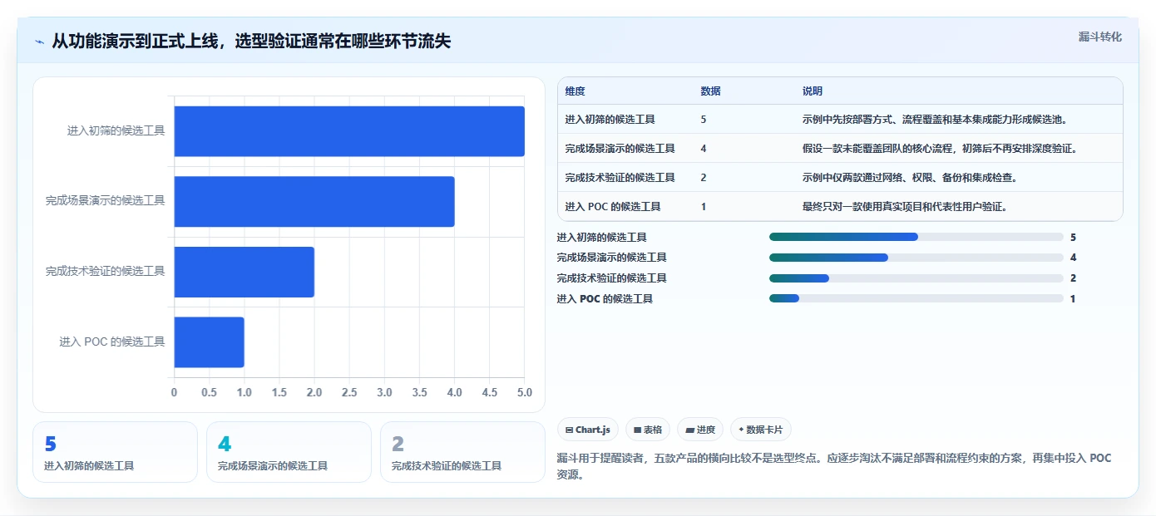Viewport: 1156px width, 516px height.
Task: Click the summary paragraph starting 漏斗用于提醒读者
Action: (833, 466)
